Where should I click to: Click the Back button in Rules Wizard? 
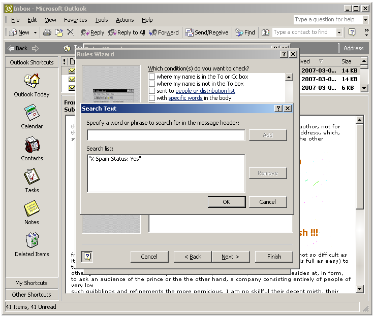[193, 257]
